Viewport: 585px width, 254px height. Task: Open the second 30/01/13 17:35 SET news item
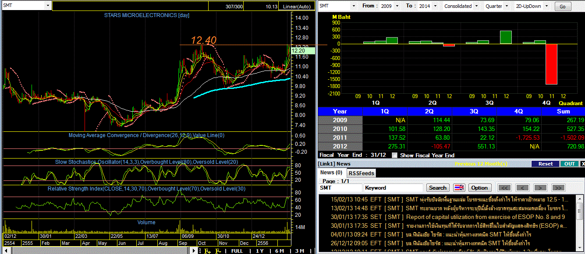449,226
